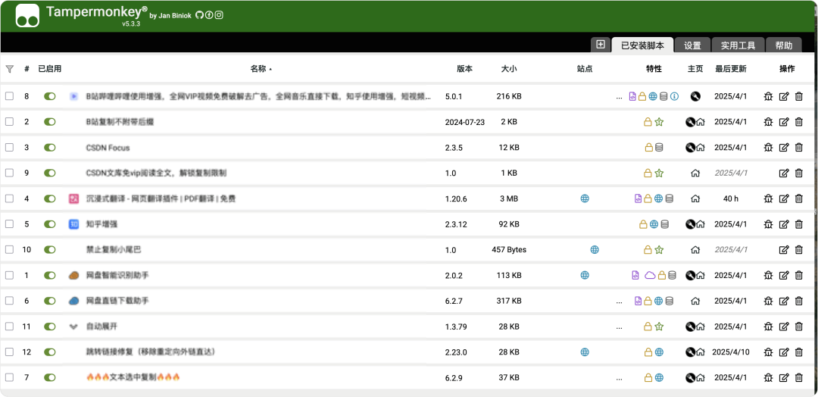Delete the 网盘直链下载助手 script

point(799,301)
